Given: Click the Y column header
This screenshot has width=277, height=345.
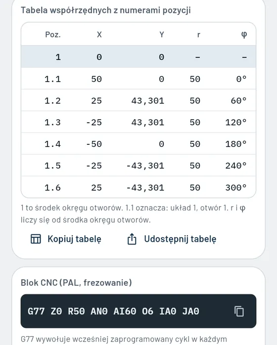Looking at the screenshot, I should pos(162,35).
